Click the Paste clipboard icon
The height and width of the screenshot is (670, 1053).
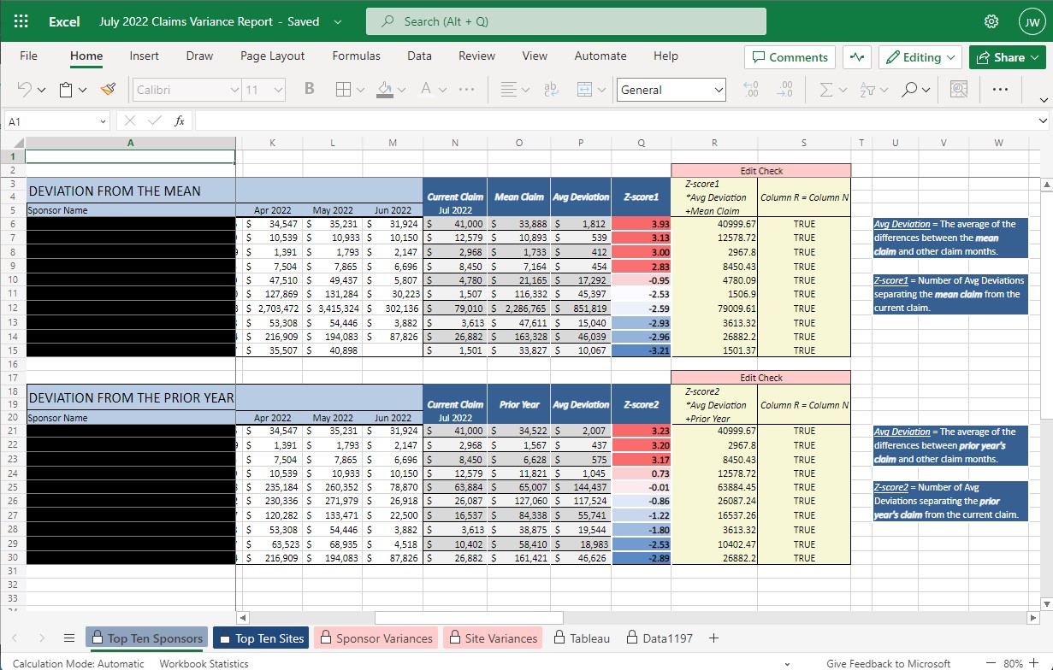coord(66,89)
